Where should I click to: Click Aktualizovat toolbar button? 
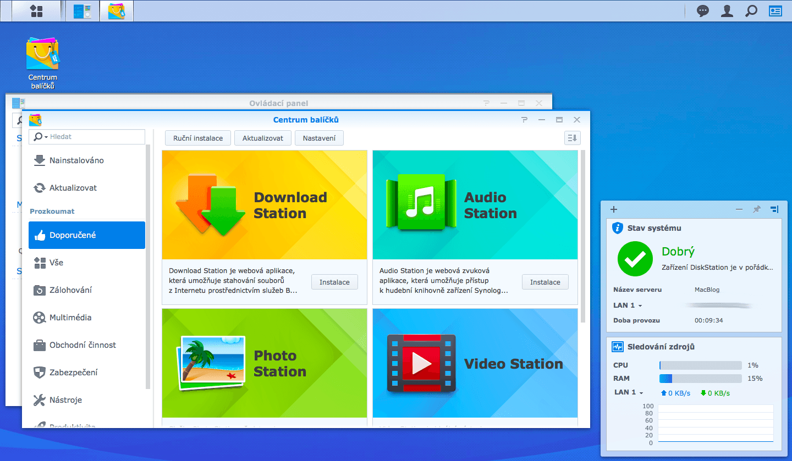(x=263, y=138)
